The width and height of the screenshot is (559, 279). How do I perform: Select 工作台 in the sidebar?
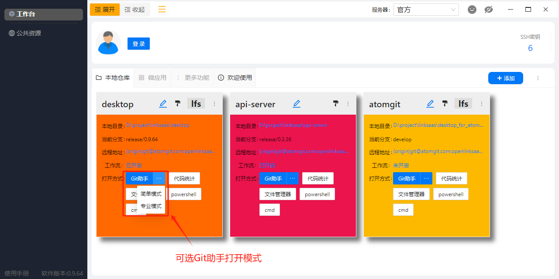44,14
